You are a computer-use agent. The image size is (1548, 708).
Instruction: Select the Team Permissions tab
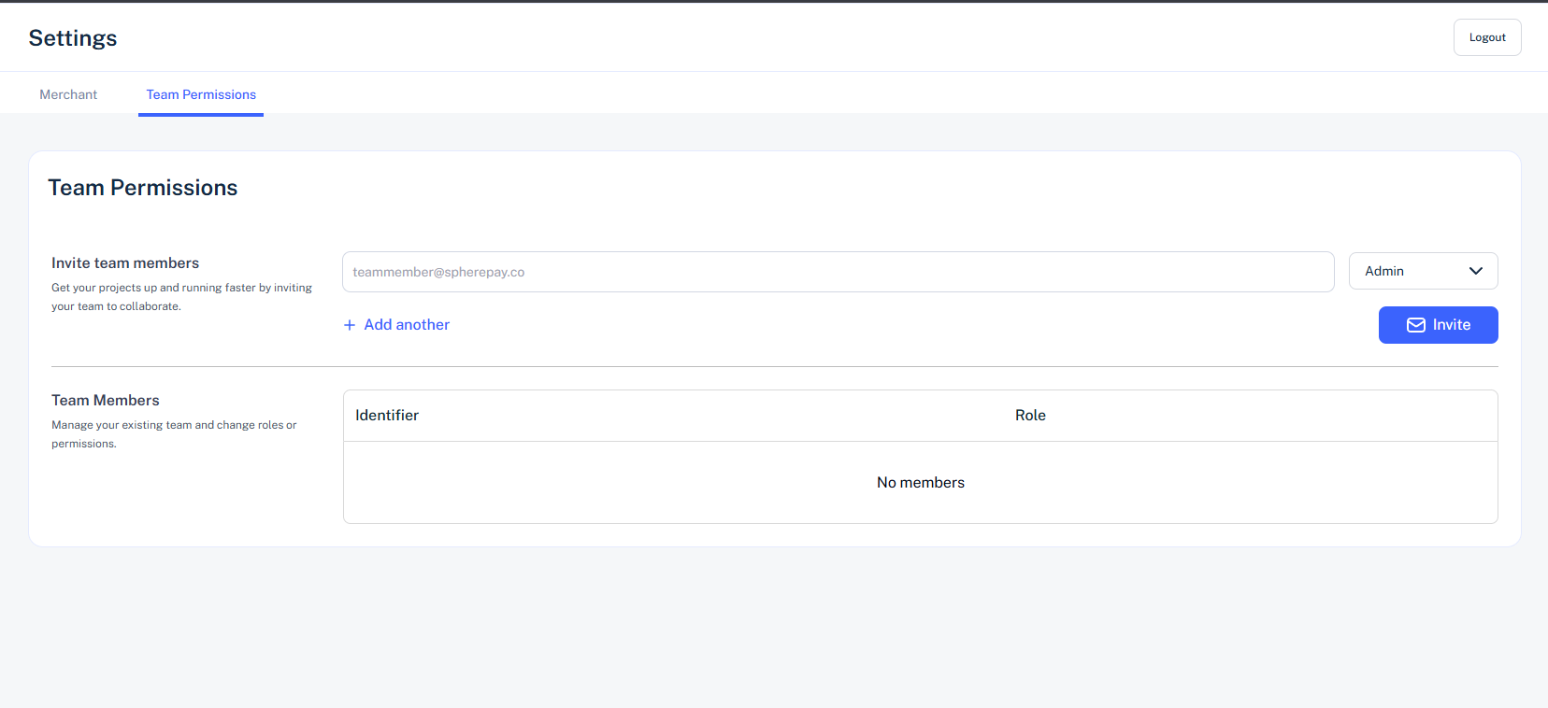click(x=201, y=94)
